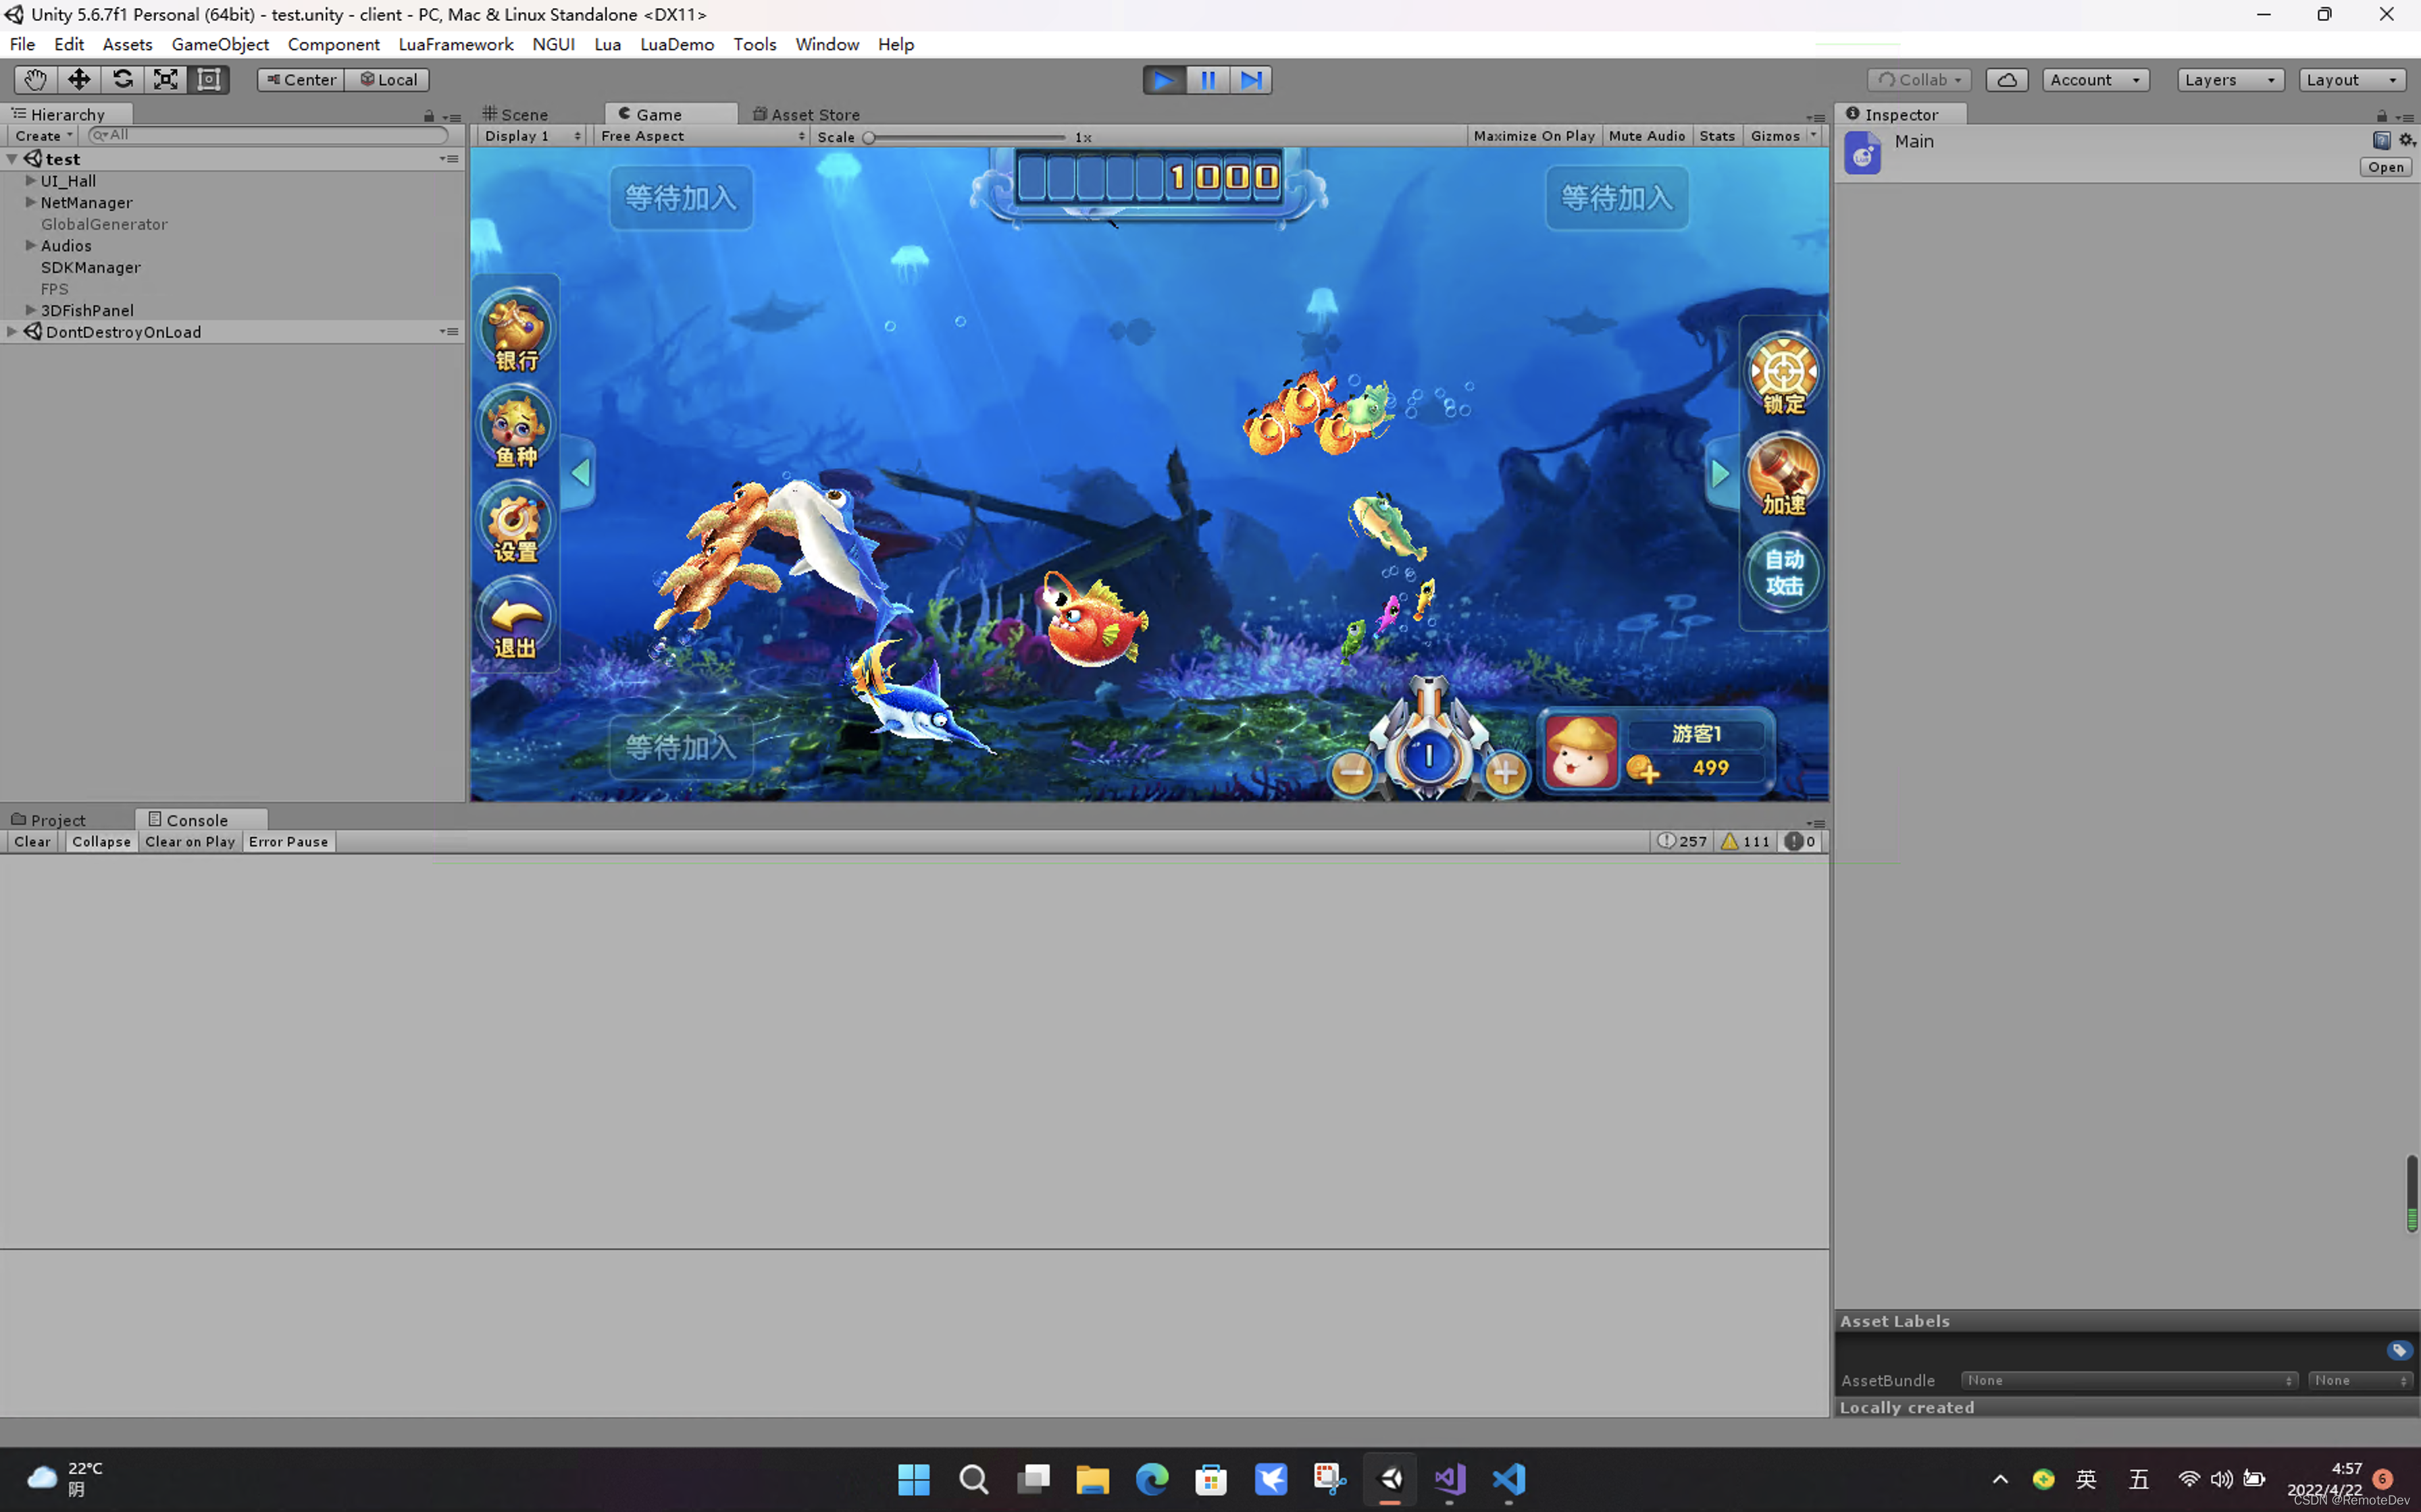Image resolution: width=2421 pixels, height=1512 pixels.
Task: Toggle Mute Audio in Game view
Action: (1647, 136)
